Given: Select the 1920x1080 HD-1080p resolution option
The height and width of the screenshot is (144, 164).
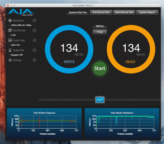Looking at the screenshot, I should [x=21, y=25].
